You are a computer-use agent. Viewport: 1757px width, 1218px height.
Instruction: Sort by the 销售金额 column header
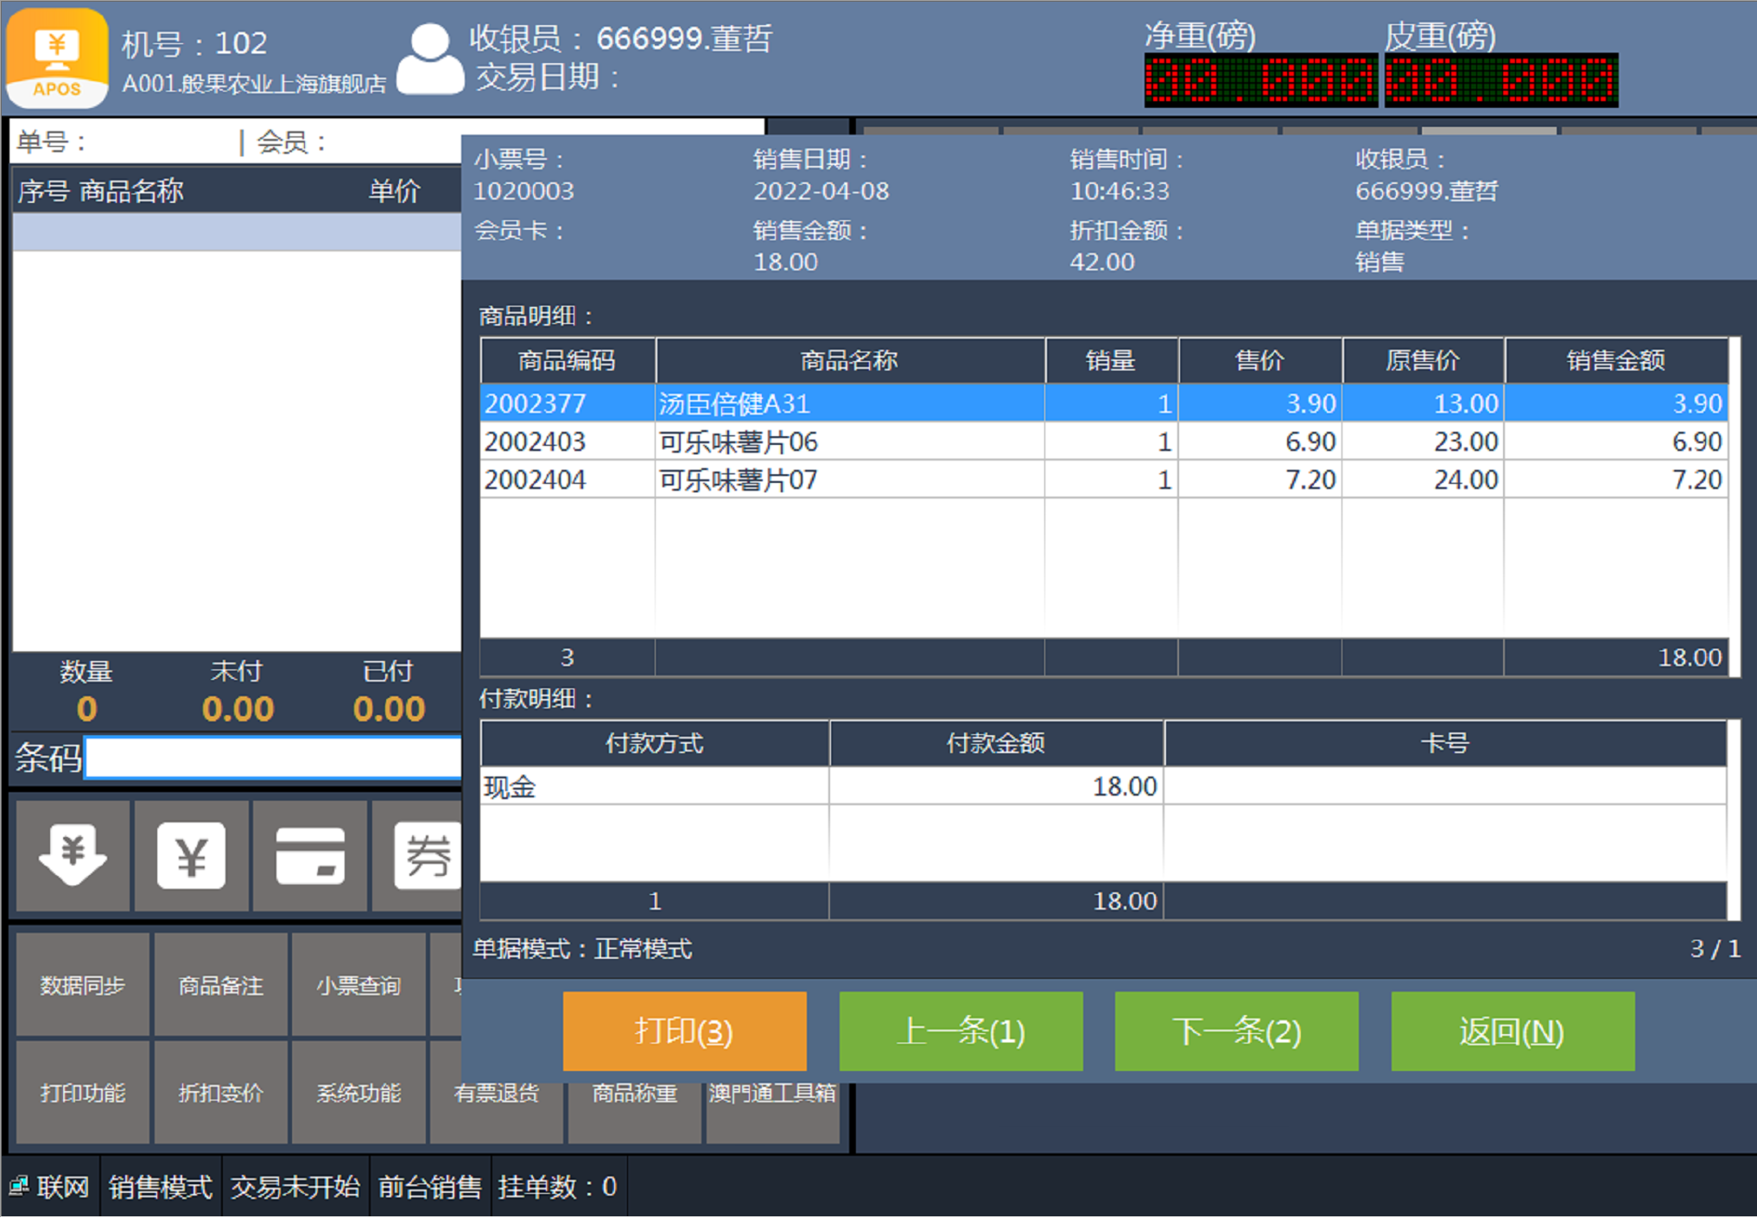pos(1615,360)
